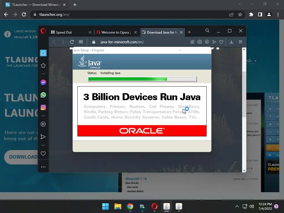Open Opera sidebar player icon
The width and height of the screenshot is (284, 213).
pyautogui.click(x=43, y=124)
